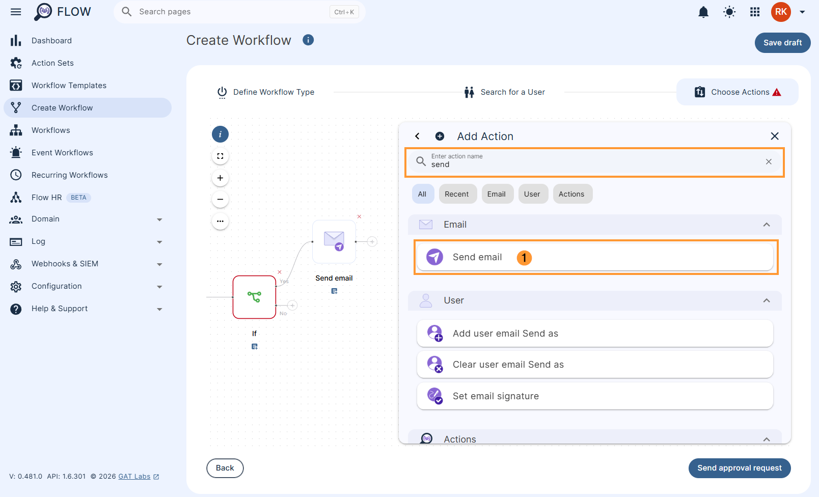Viewport: 819px width, 497px height.
Task: Select the Recent filter chip
Action: click(x=457, y=194)
